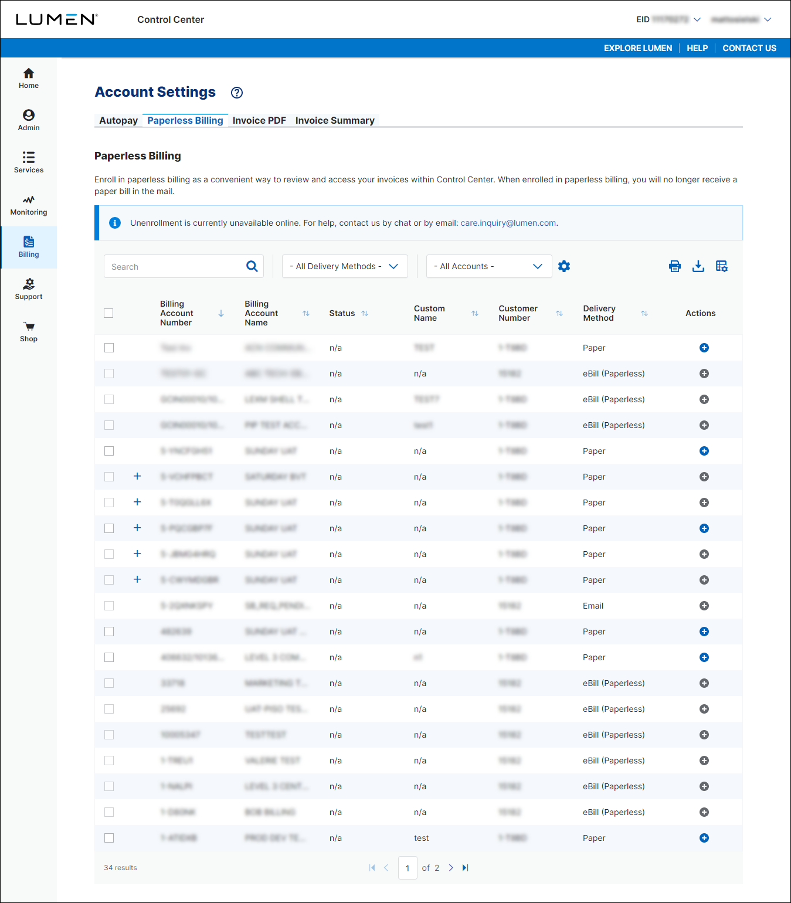Sort by Billing Account Name column
Screen dimensions: 791x903
point(306,313)
